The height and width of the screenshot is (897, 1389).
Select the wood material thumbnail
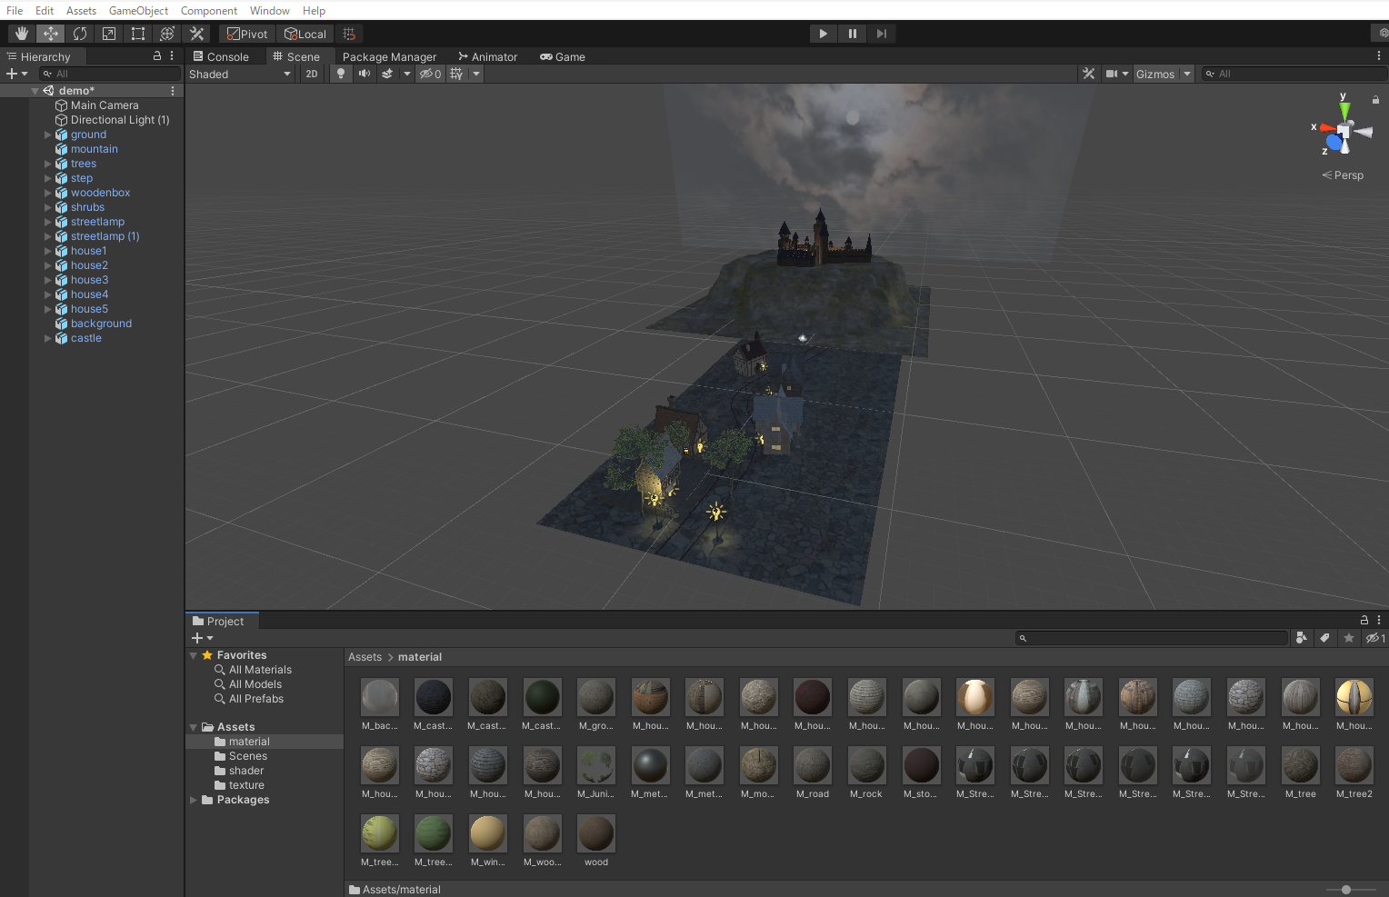pyautogui.click(x=595, y=832)
